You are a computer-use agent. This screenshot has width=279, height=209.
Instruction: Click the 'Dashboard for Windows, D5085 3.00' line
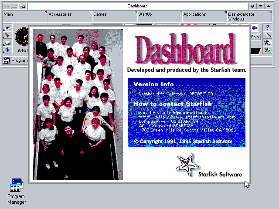pyautogui.click(x=176, y=94)
